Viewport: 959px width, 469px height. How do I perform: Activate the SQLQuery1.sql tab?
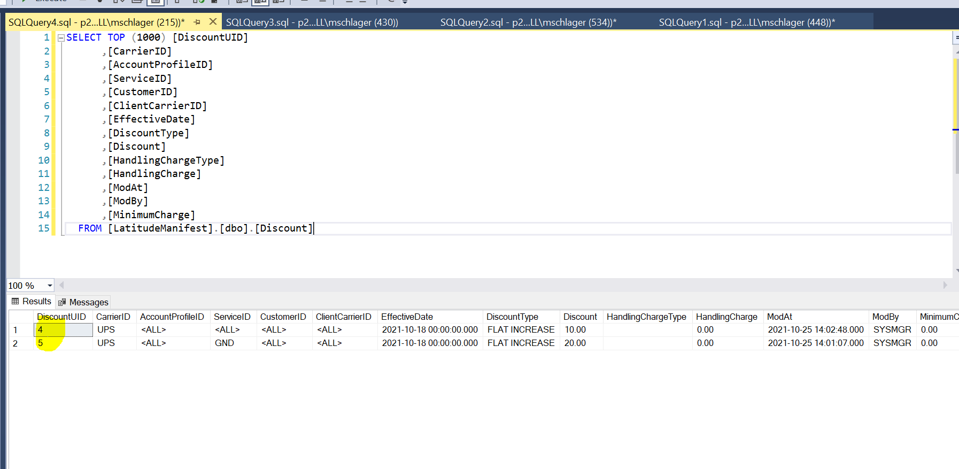746,22
